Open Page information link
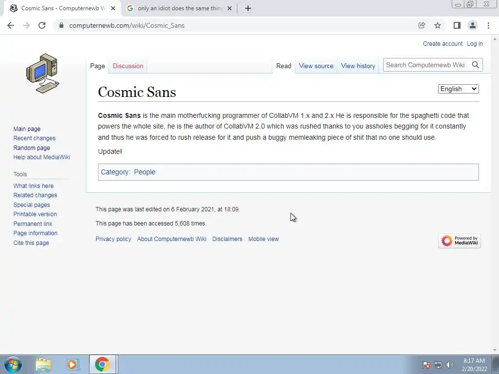The width and height of the screenshot is (499, 374). tap(35, 233)
